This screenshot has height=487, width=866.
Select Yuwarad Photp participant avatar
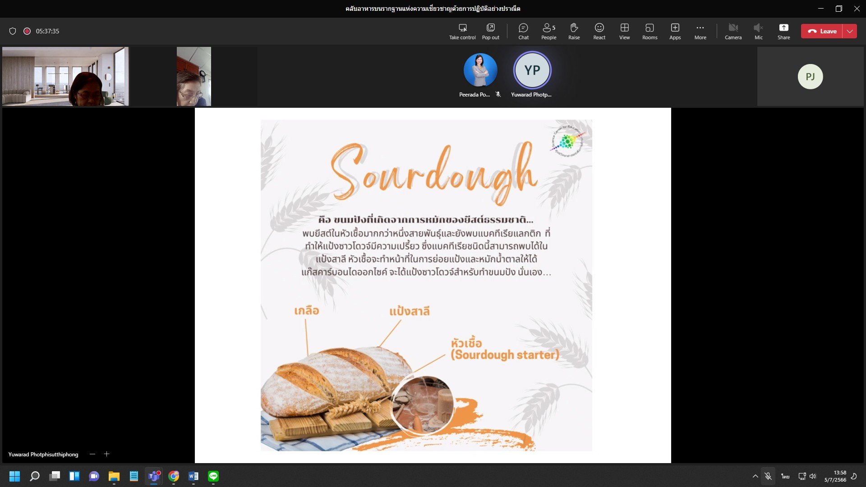(532, 70)
